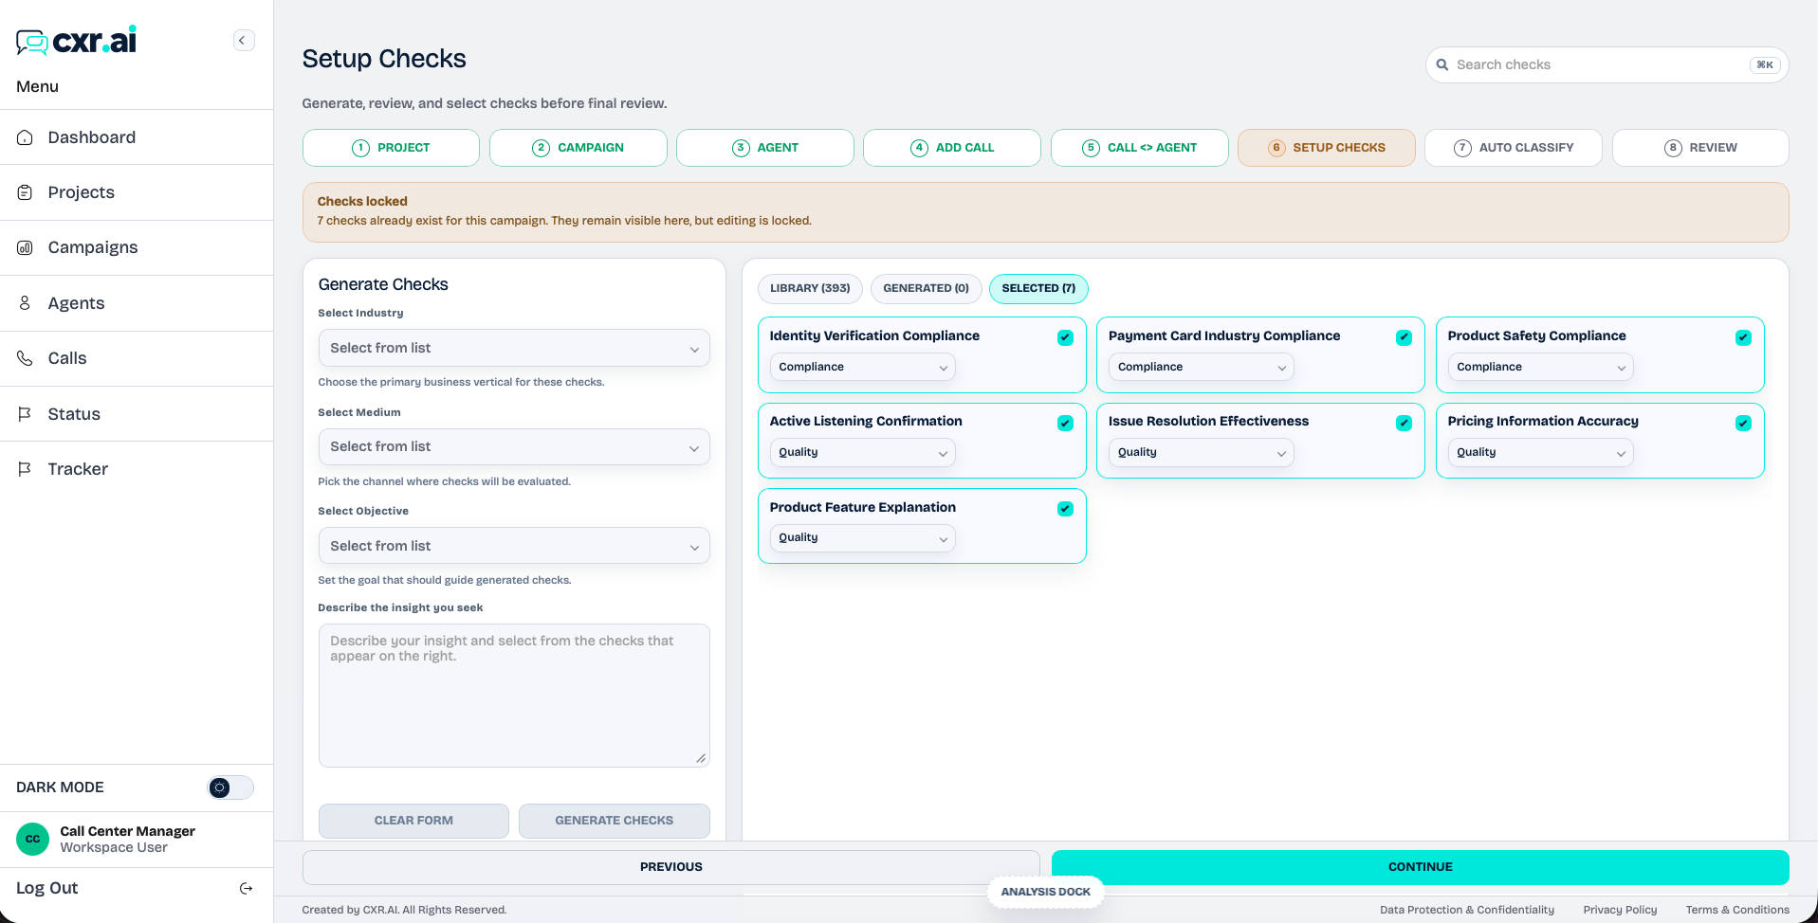The width and height of the screenshot is (1818, 923).
Task: Click step 8 circle icon on Review
Action: (1673, 148)
